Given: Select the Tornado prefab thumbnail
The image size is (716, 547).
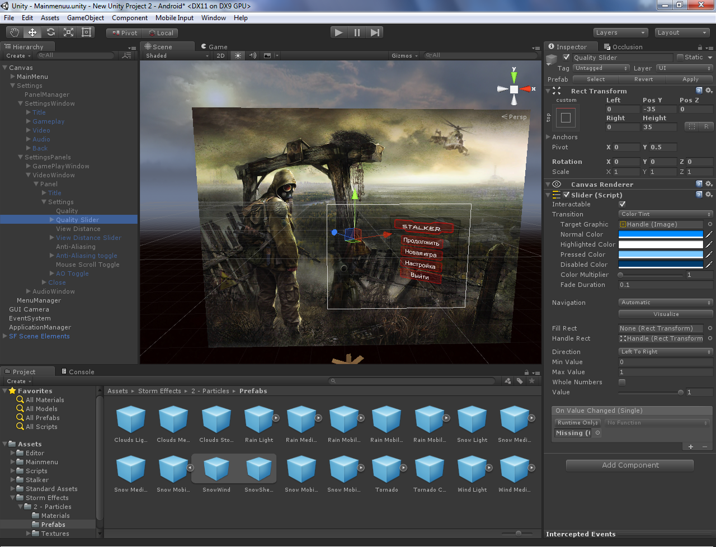Looking at the screenshot, I should pyautogui.click(x=387, y=469).
